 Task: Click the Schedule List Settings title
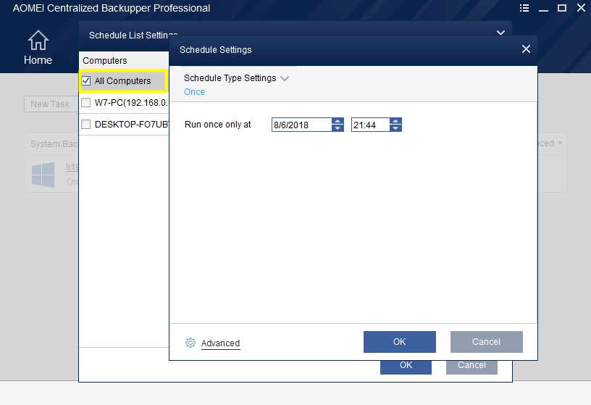133,35
